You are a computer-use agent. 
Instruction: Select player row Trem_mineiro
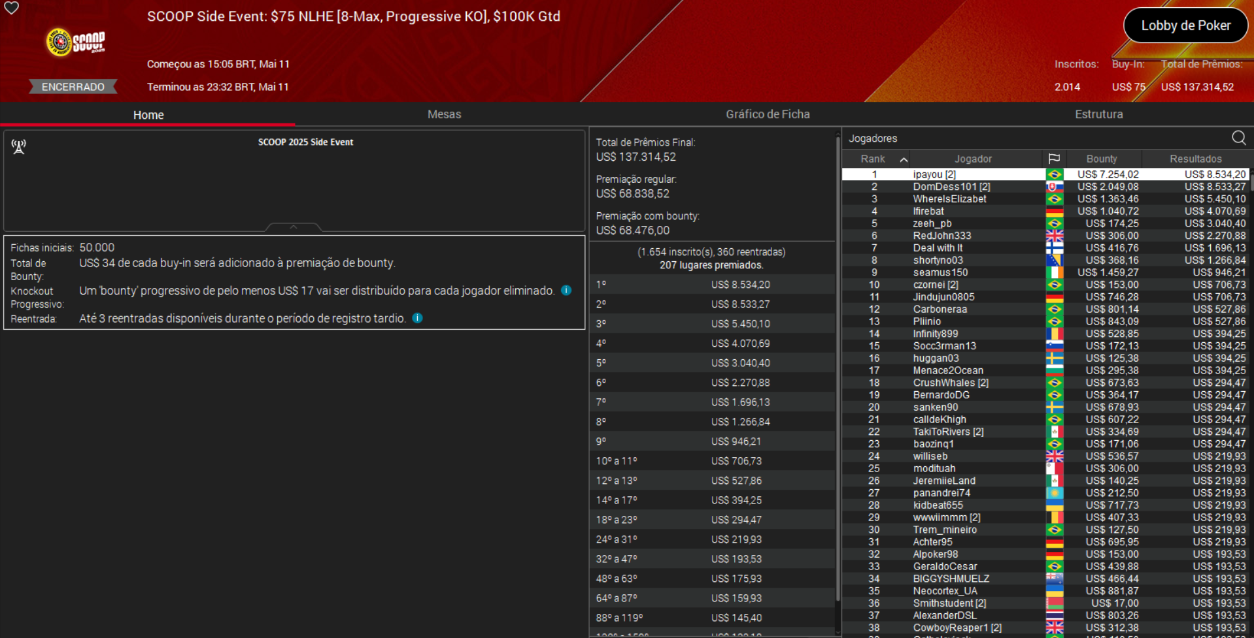point(1045,530)
